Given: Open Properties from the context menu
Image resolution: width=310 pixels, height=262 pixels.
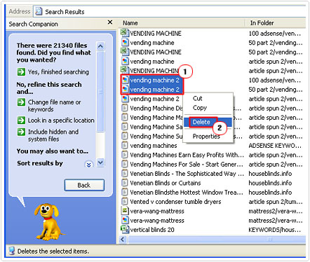Looking at the screenshot, I should click(x=206, y=136).
